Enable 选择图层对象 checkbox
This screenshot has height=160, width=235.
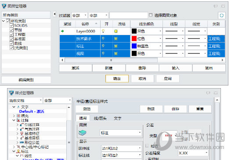tap(151, 15)
